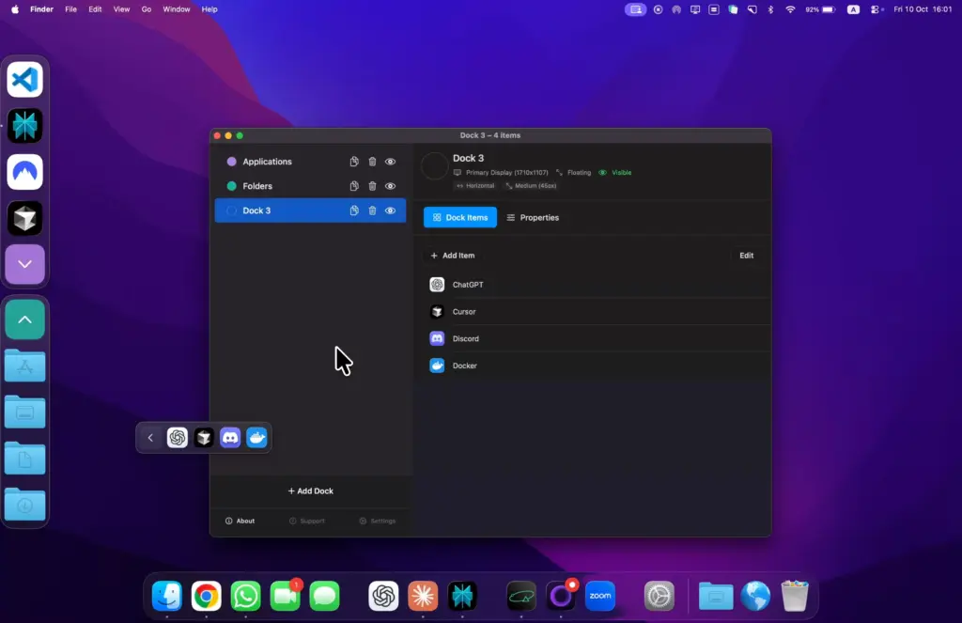Open Zoom in the macOS dock

point(600,596)
